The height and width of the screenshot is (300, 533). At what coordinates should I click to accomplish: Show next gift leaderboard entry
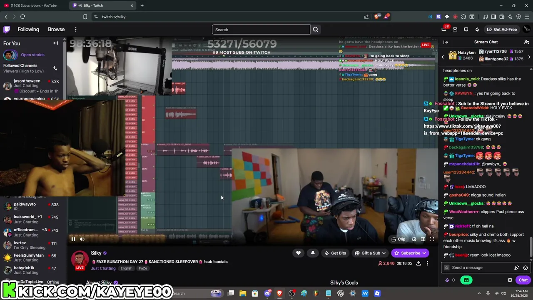pyautogui.click(x=529, y=57)
